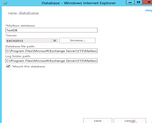This screenshot has width=152, height=123.
Task: Click the 'Database file path:' label
Action: pyautogui.click(x=20, y=46)
